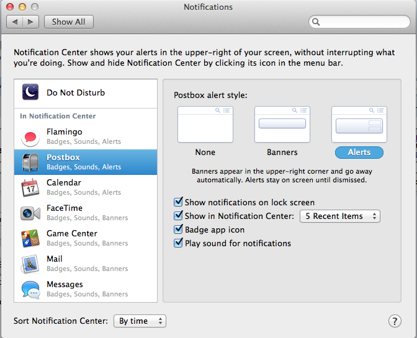Click the Calendar app icon
The width and height of the screenshot is (417, 338).
(x=30, y=187)
